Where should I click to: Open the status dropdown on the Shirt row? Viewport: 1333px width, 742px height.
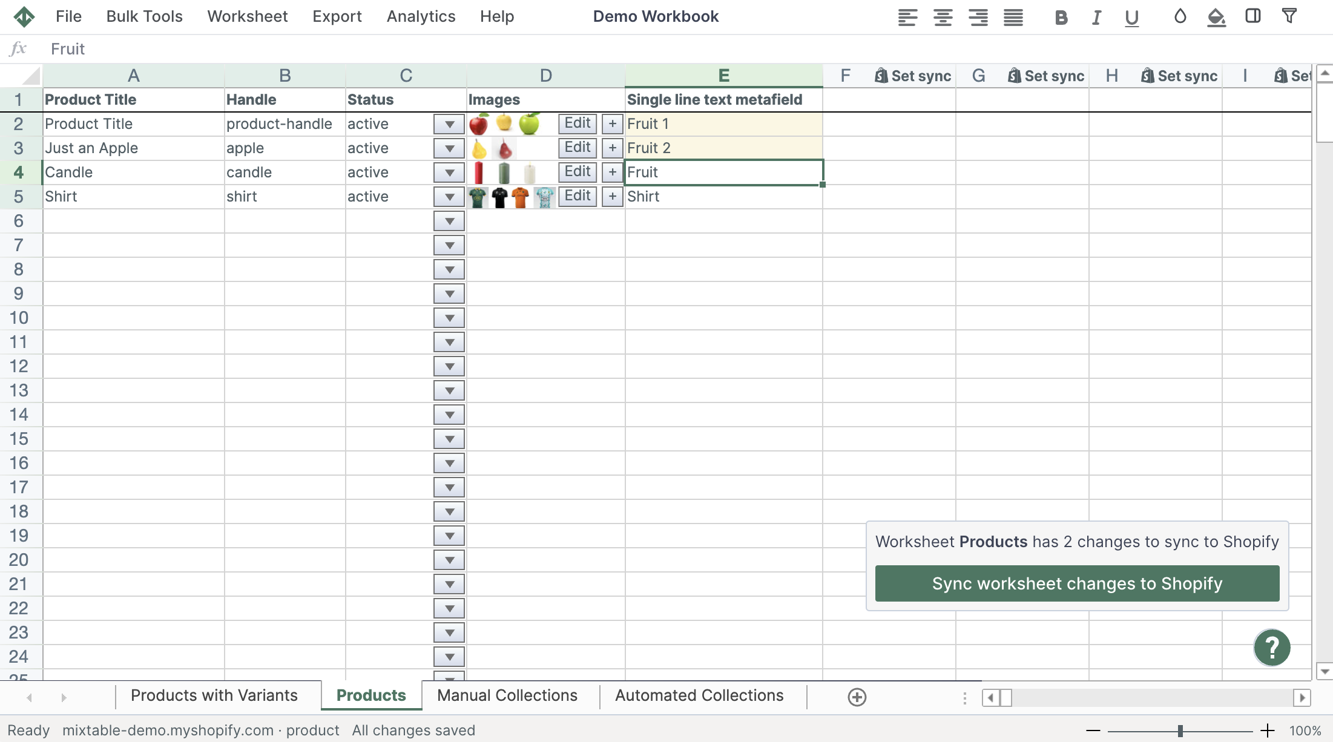coord(448,197)
